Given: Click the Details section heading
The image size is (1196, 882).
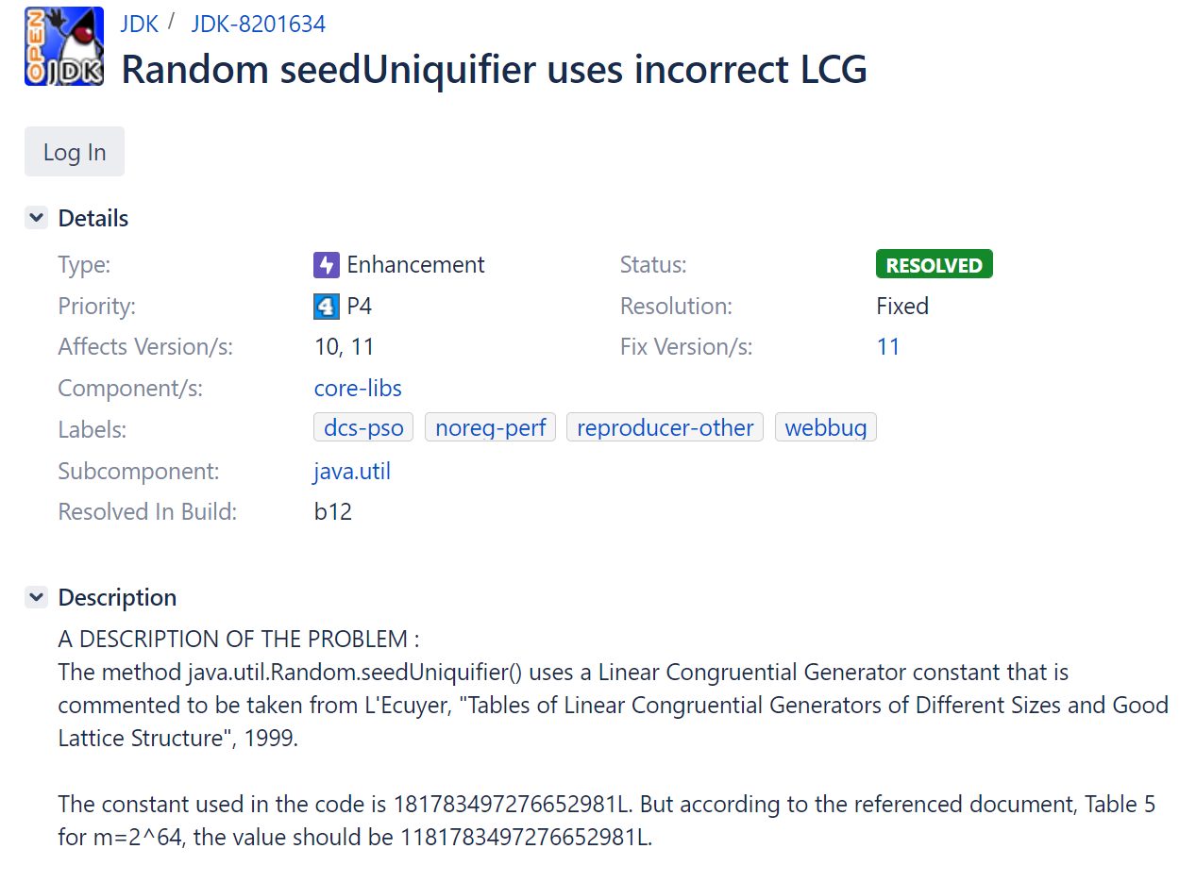Looking at the screenshot, I should [93, 219].
